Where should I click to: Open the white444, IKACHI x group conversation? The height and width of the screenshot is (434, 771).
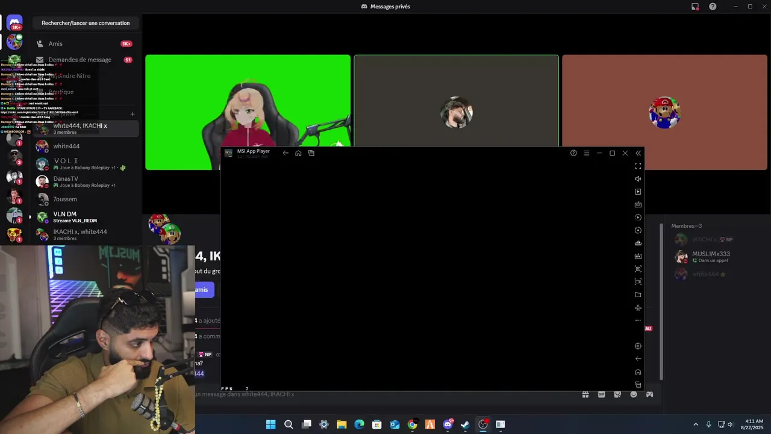point(86,128)
